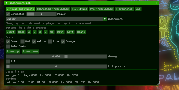Image resolution: width=179 pixels, height=90 pixels.
Task: Click the X button
Action: click(40, 32)
